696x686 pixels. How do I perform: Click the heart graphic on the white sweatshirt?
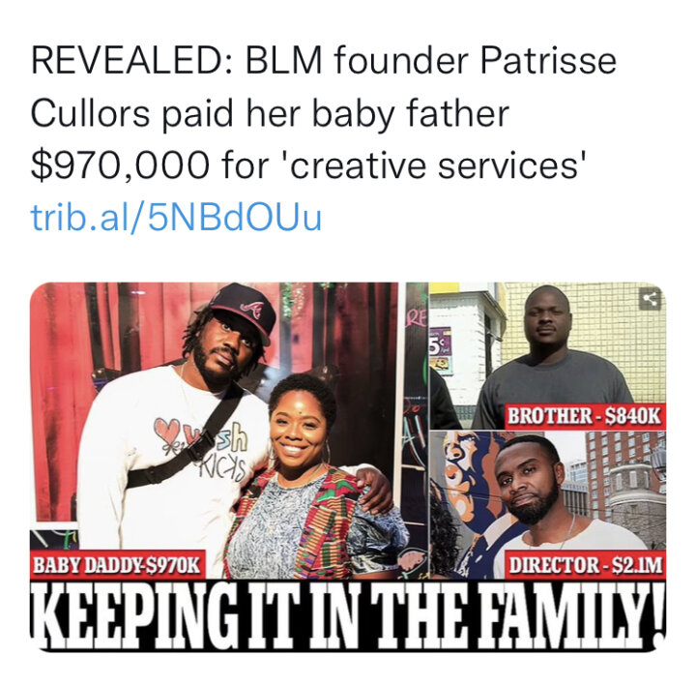coord(168,429)
